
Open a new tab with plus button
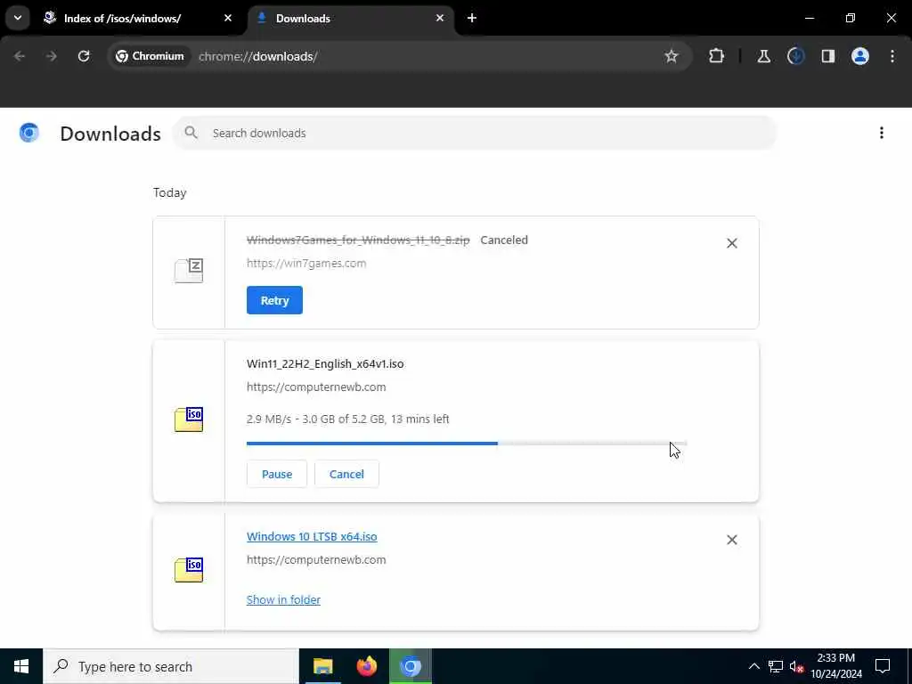tap(472, 18)
